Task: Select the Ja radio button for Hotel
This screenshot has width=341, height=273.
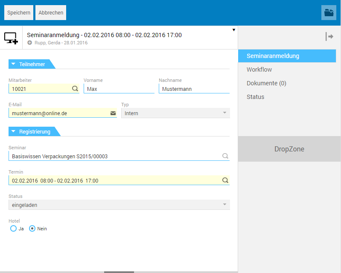Action: [x=13, y=229]
